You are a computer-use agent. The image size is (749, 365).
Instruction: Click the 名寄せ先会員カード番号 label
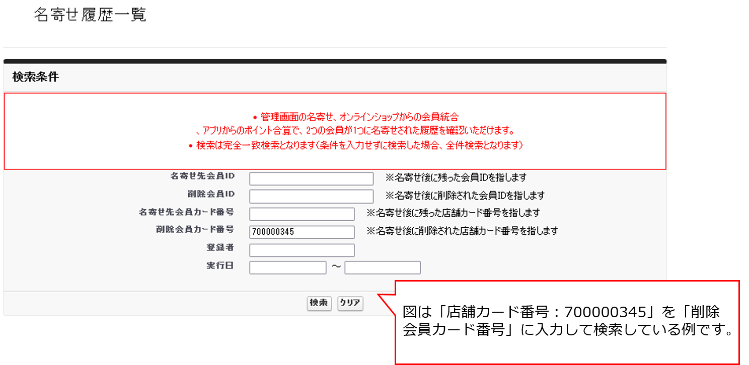tap(186, 212)
